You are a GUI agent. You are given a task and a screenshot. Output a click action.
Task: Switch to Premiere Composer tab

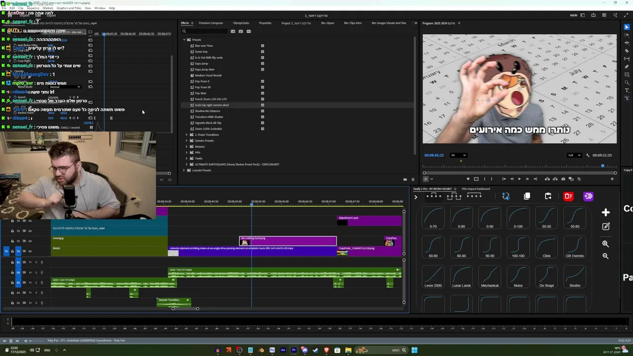tap(211, 23)
